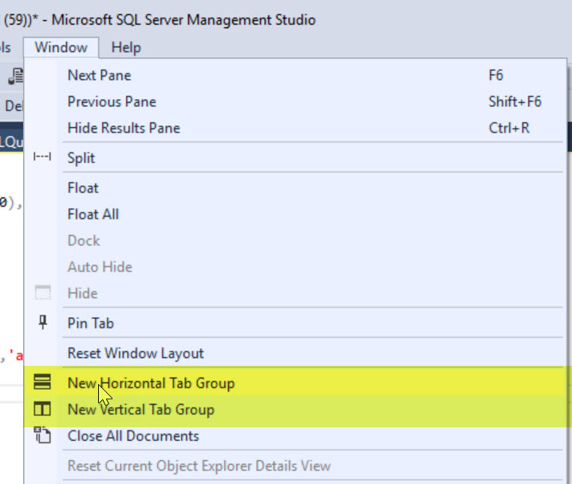Click the Auto Hide menu entry

coord(100,267)
